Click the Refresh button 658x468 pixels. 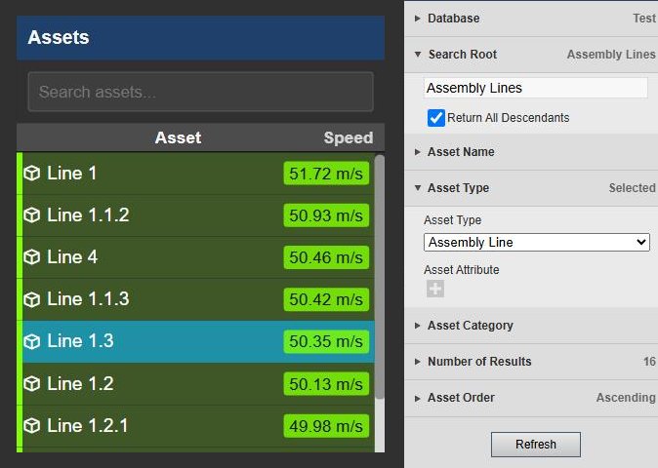tap(536, 445)
